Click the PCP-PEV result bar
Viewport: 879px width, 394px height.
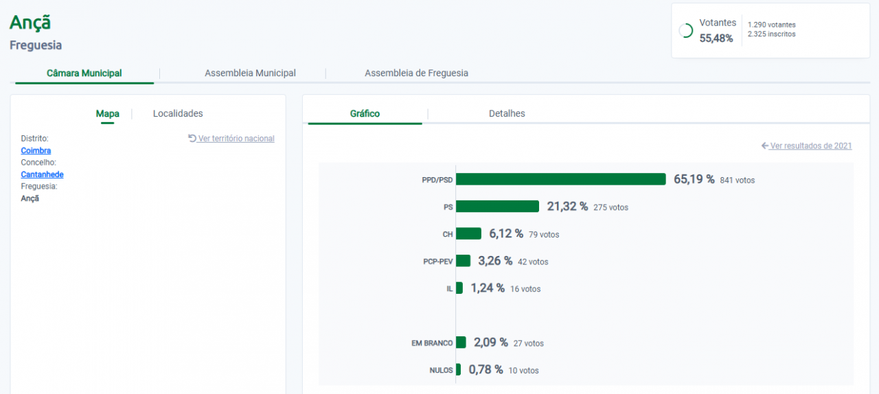[x=463, y=261]
